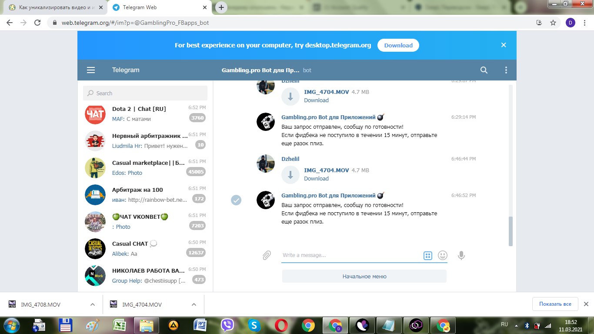Open Word from the taskbar
594x334 pixels.
(x=200, y=325)
